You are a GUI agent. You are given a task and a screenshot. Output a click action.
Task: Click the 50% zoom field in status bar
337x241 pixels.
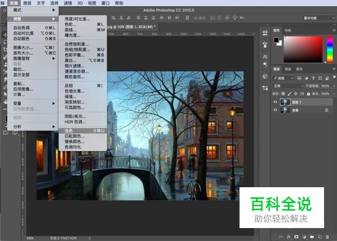[30, 238]
